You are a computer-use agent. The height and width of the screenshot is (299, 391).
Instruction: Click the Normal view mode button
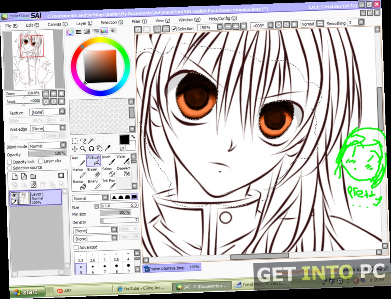click(307, 24)
